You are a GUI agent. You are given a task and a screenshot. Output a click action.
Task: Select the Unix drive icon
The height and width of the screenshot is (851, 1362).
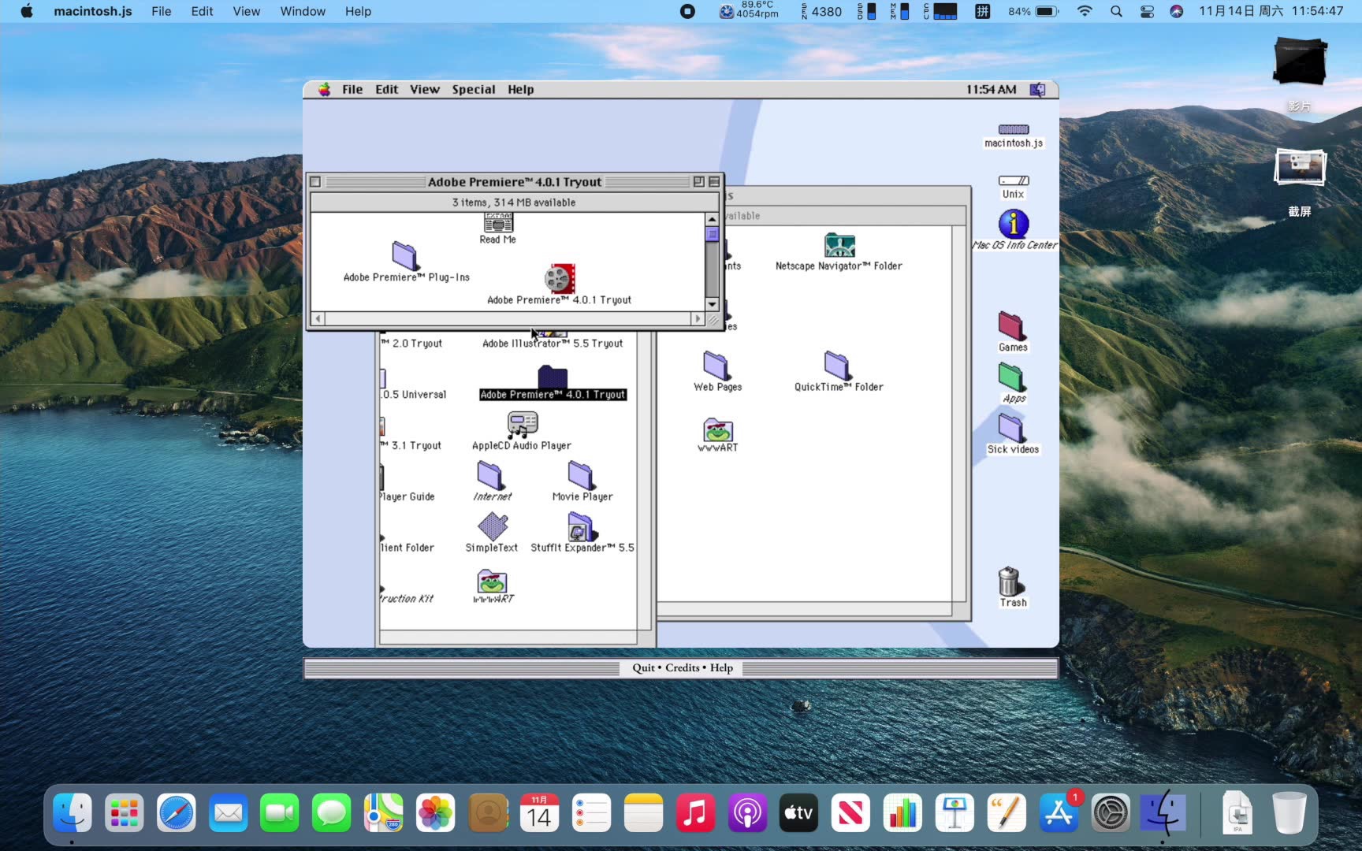(x=1014, y=180)
